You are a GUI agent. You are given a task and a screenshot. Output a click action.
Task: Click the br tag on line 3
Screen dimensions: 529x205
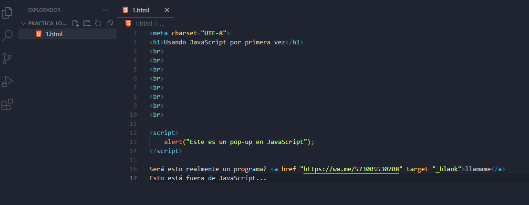pyautogui.click(x=156, y=51)
